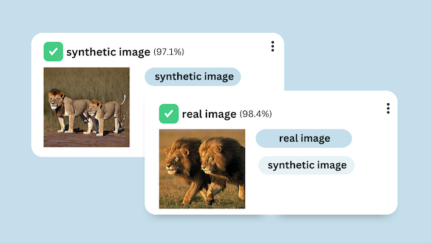431x243 pixels.
Task: Click the 'synthetic image' heading text
Action: click(x=108, y=52)
